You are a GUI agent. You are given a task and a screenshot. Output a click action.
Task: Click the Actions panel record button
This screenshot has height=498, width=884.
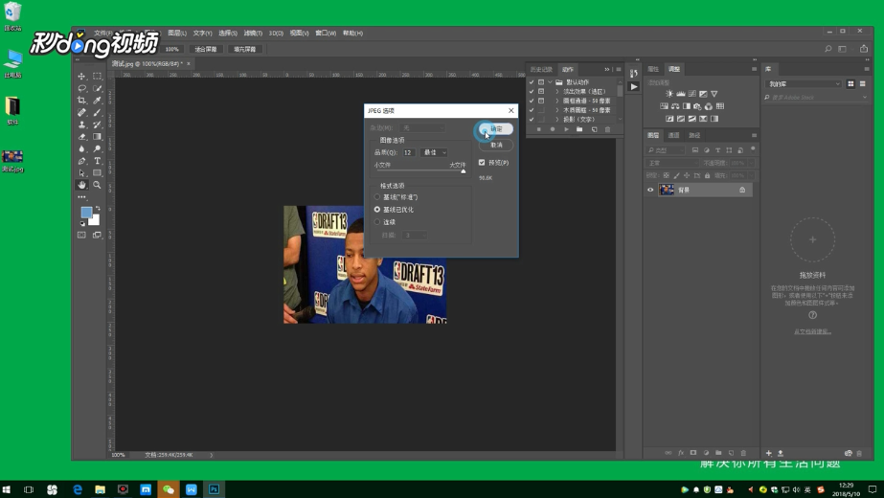[553, 129]
